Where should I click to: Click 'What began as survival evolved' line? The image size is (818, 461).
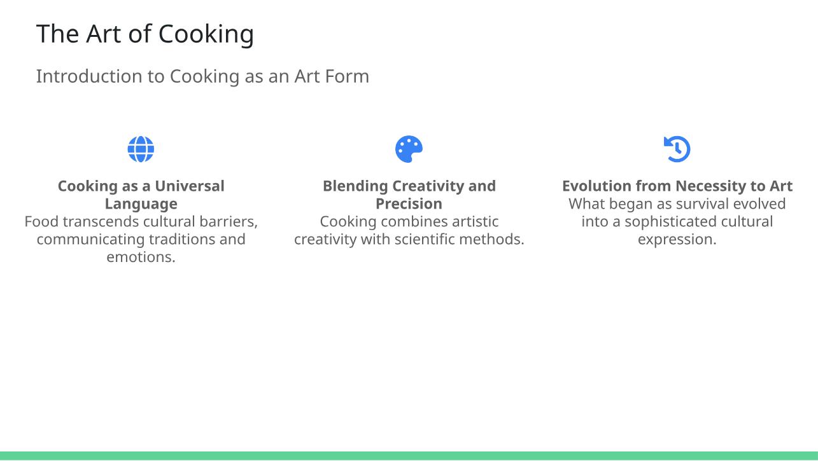(677, 204)
